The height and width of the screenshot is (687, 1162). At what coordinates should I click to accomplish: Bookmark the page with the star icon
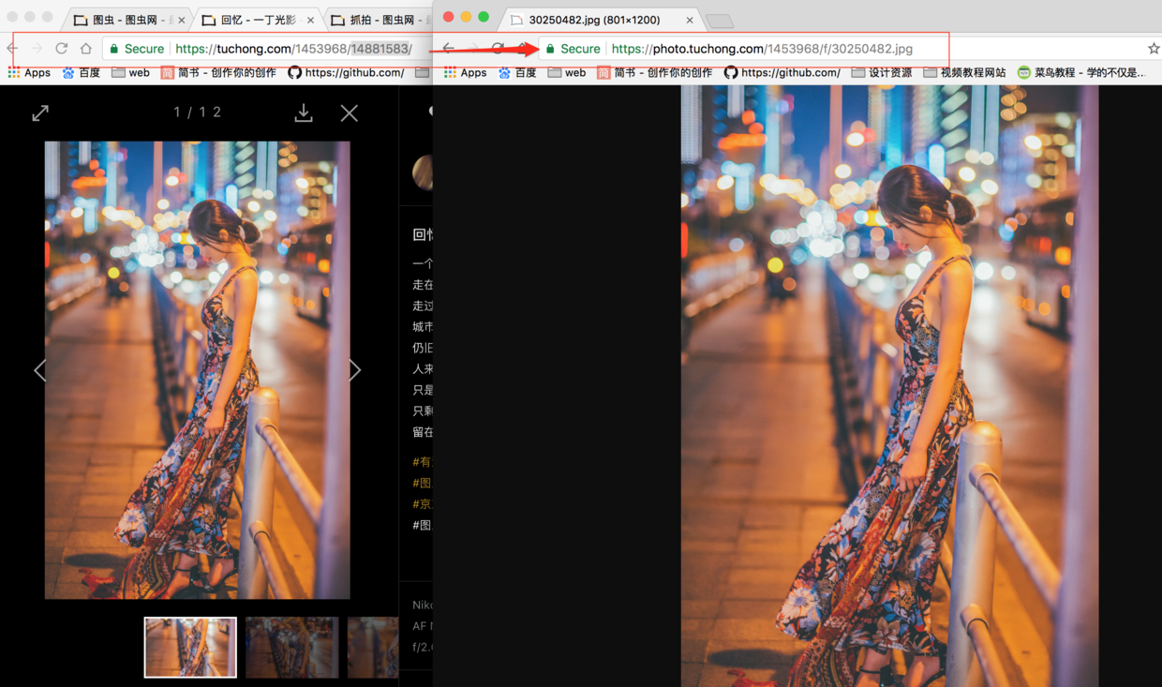pyautogui.click(x=1154, y=49)
